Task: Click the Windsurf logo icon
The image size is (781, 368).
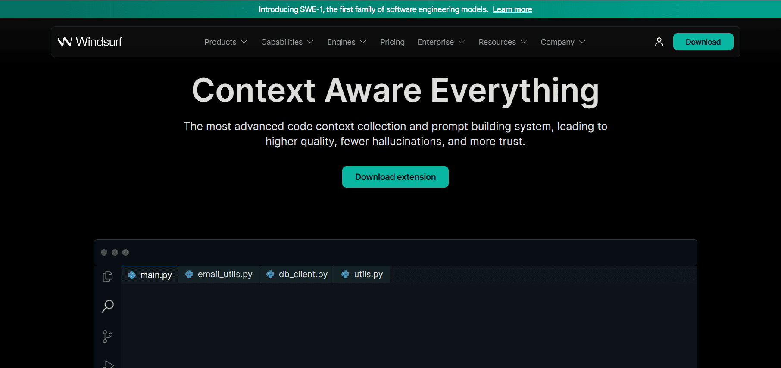Action: click(65, 42)
